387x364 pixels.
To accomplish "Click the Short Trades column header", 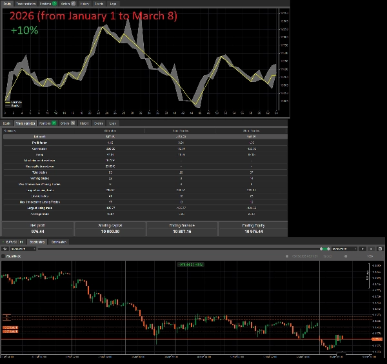I will pyautogui.click(x=251, y=130).
